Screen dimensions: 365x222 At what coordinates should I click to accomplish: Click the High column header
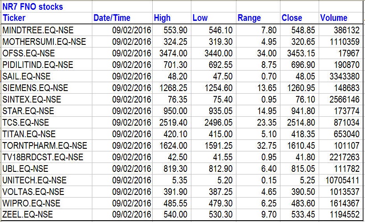point(162,18)
